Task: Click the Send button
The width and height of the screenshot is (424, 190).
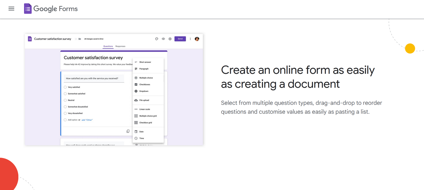Action: click(x=180, y=39)
